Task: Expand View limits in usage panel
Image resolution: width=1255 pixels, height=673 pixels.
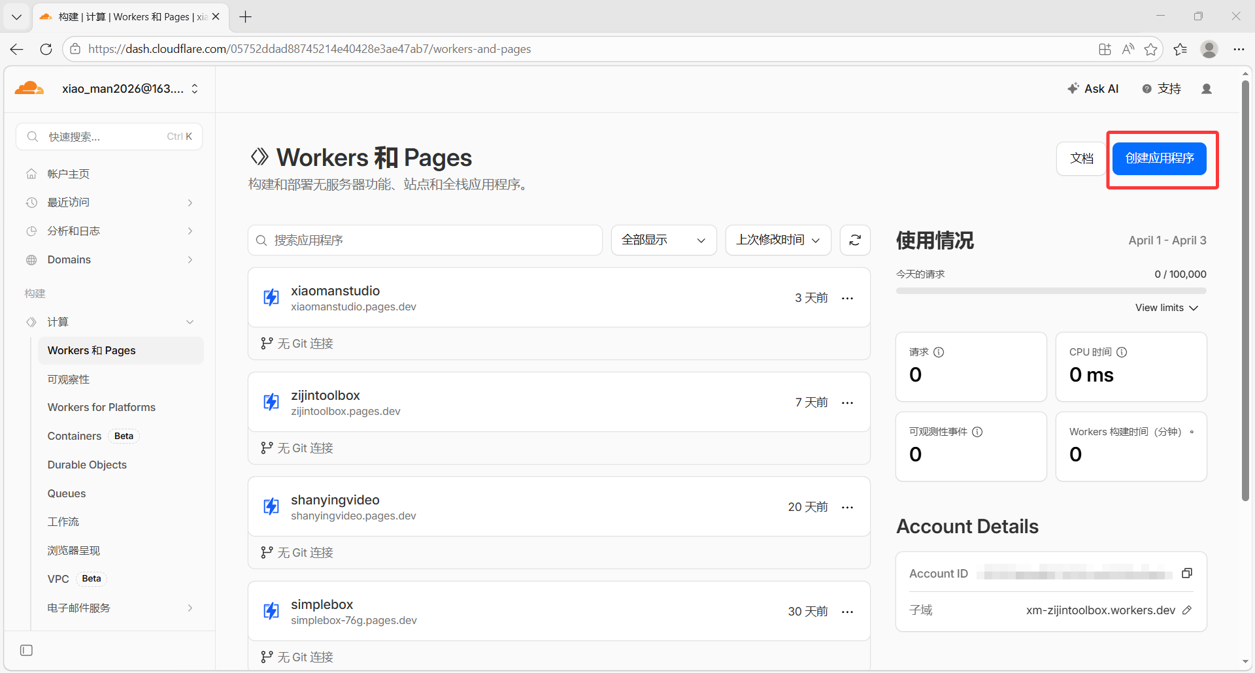Action: (x=1166, y=308)
